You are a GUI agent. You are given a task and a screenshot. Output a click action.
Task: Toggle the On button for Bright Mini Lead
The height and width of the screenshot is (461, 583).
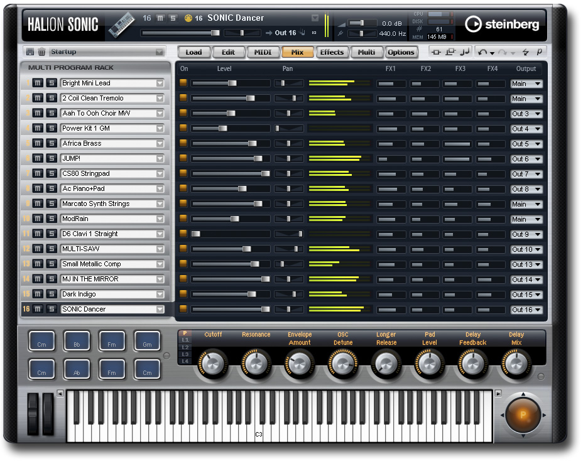pyautogui.click(x=183, y=82)
